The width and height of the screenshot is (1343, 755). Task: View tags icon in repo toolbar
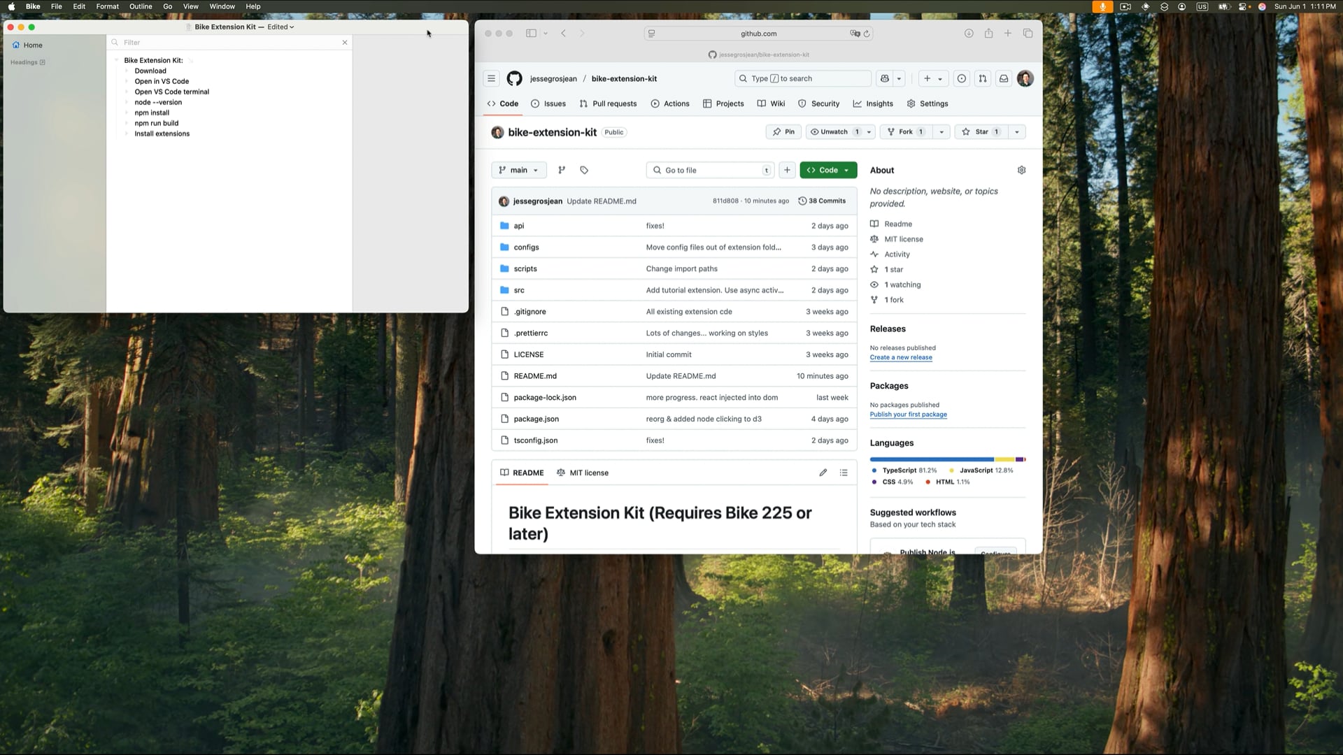584,170
